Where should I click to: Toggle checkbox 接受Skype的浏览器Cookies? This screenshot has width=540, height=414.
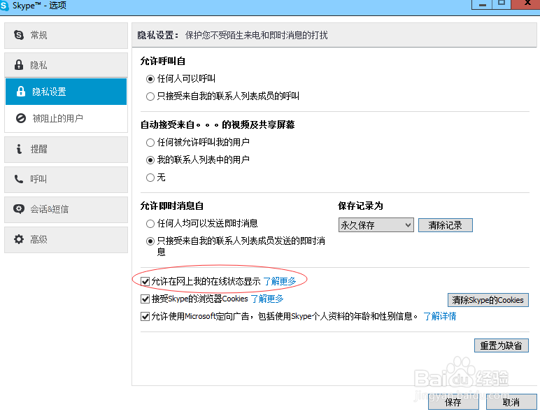click(x=145, y=299)
